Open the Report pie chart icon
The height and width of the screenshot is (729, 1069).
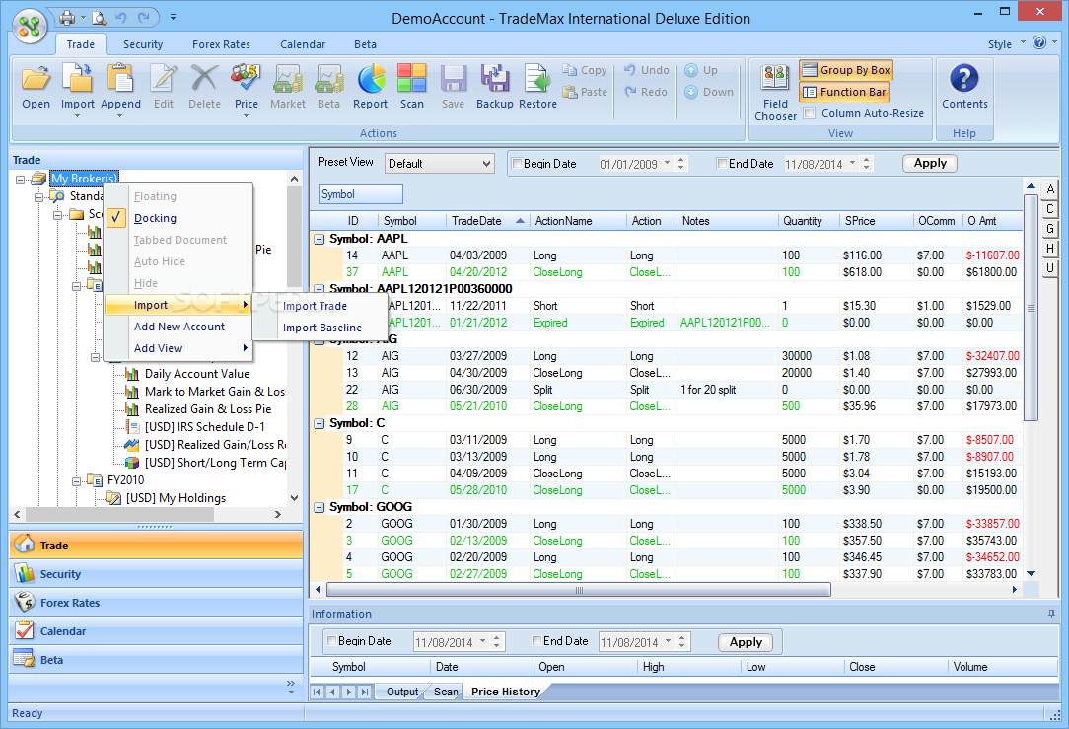click(370, 78)
